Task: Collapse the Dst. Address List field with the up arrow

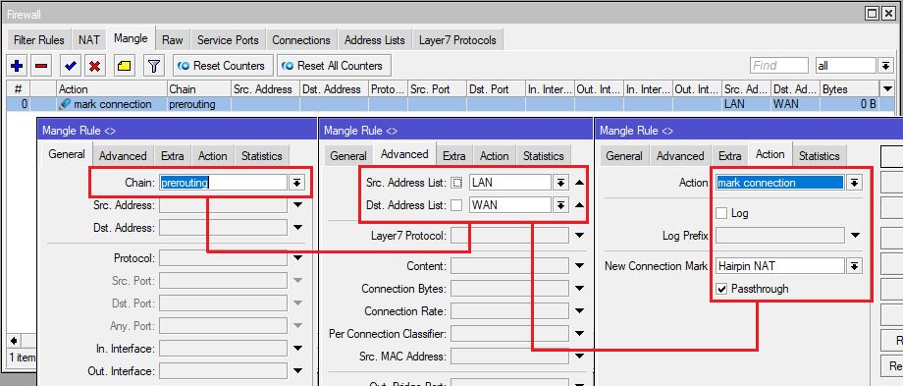Action: [x=579, y=205]
